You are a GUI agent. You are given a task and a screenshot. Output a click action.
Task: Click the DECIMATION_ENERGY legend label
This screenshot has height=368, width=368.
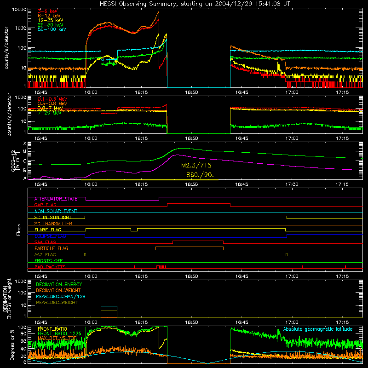click(59, 284)
